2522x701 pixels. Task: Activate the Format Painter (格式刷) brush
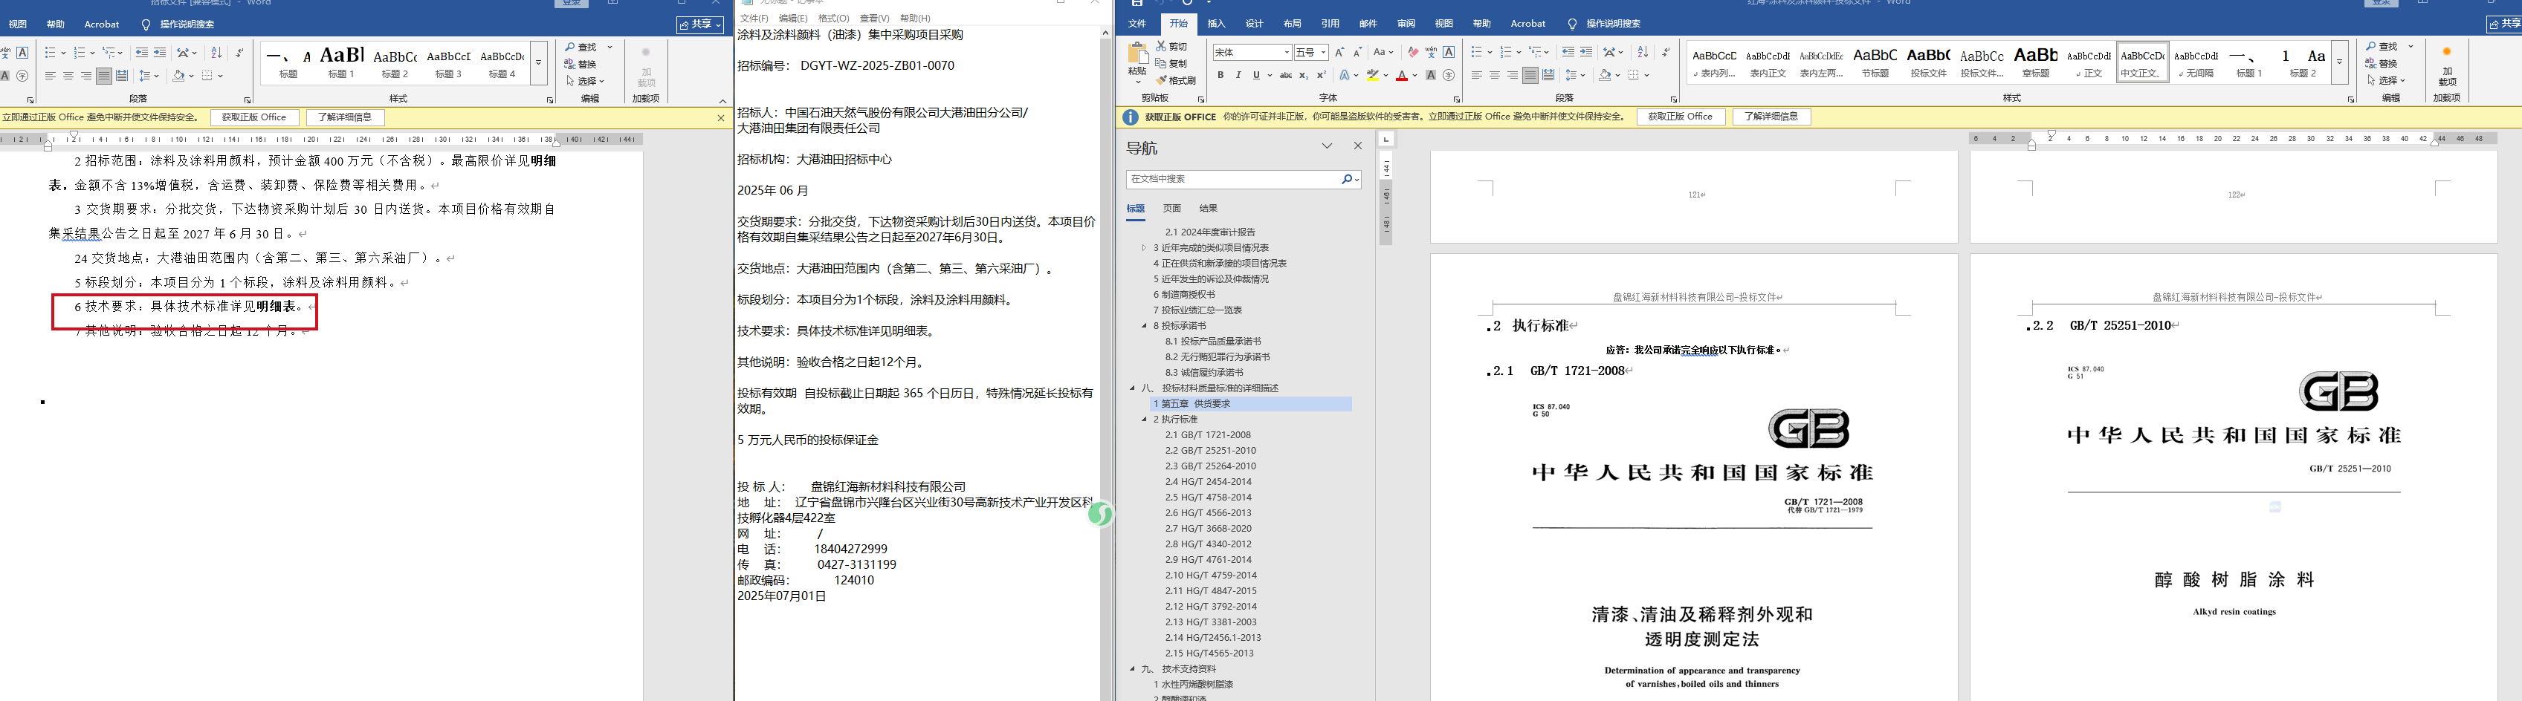(x=1162, y=80)
